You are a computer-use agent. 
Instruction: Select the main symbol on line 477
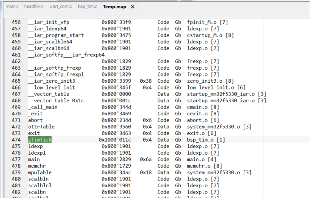[x=34, y=159]
